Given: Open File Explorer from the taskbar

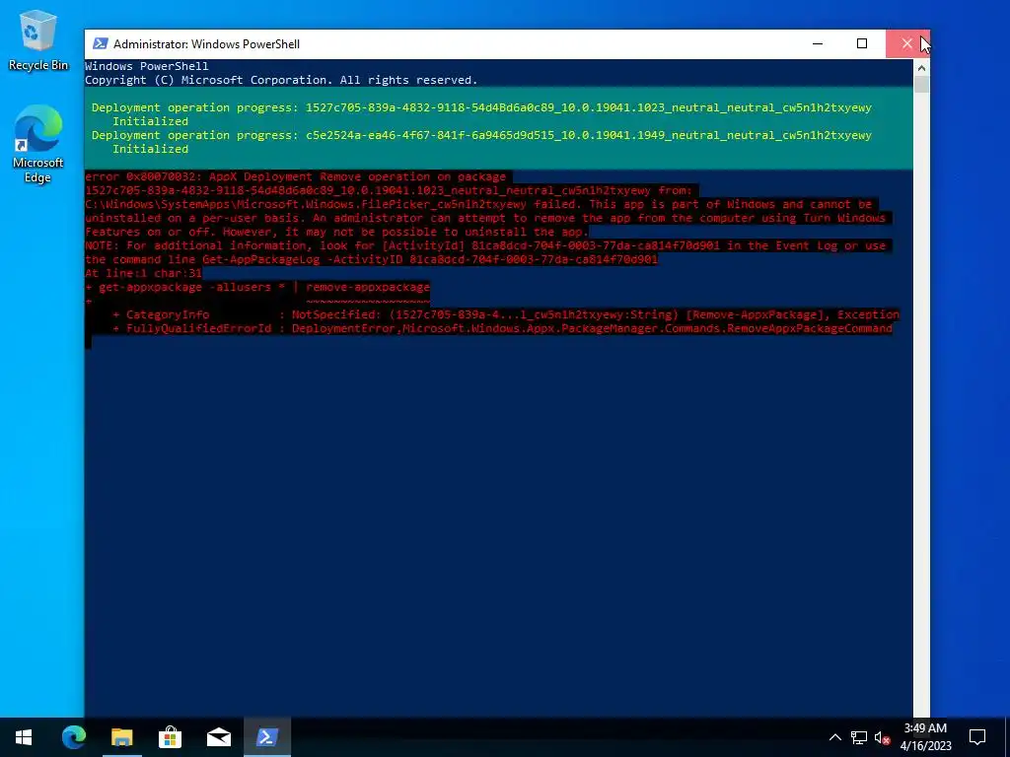Looking at the screenshot, I should pos(121,737).
